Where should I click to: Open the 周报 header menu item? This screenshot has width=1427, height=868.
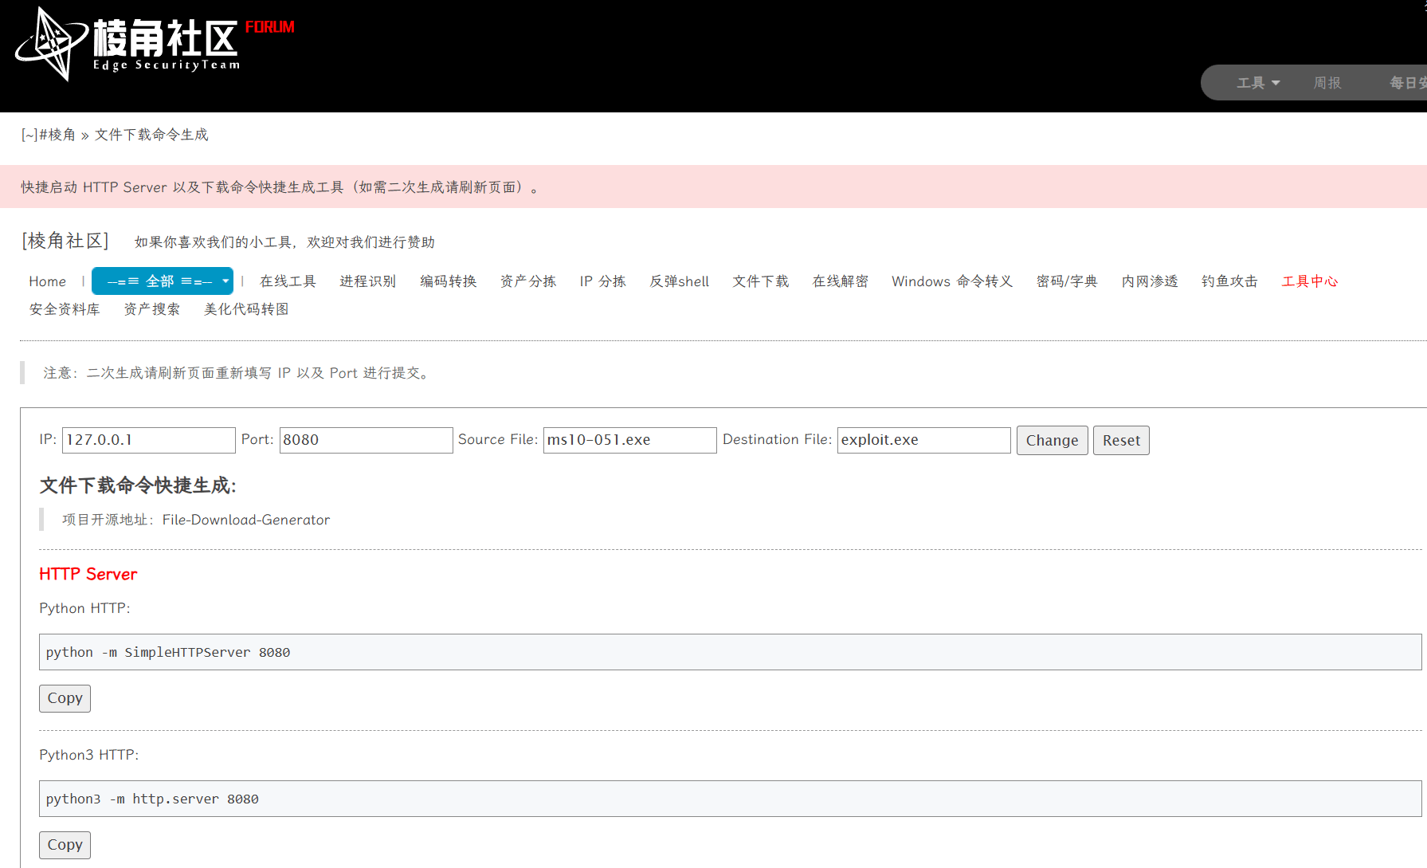[x=1327, y=83]
